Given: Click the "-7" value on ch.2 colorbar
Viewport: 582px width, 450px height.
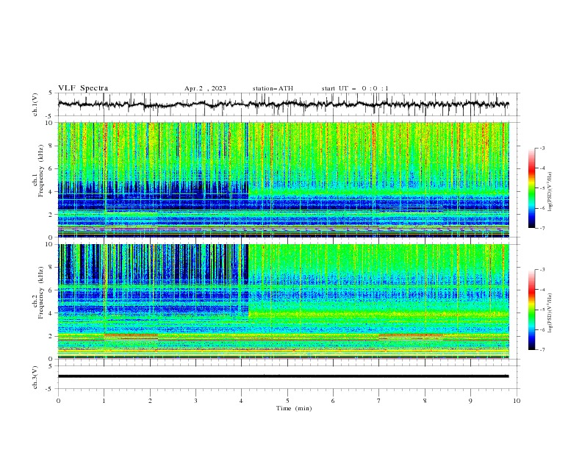Looking at the screenshot, I should [542, 349].
